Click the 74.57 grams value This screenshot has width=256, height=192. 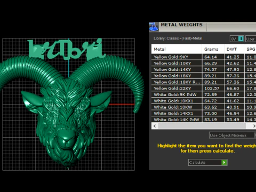[211, 69]
